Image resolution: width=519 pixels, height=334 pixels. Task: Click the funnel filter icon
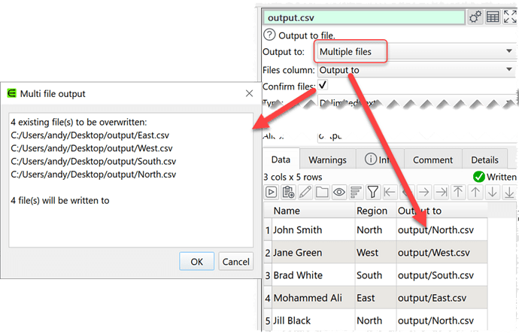(x=372, y=193)
